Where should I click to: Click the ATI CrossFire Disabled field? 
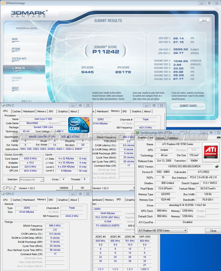click(x=188, y=222)
